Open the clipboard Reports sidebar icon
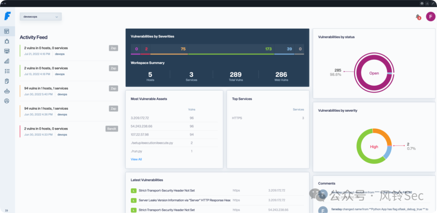 tap(7, 81)
